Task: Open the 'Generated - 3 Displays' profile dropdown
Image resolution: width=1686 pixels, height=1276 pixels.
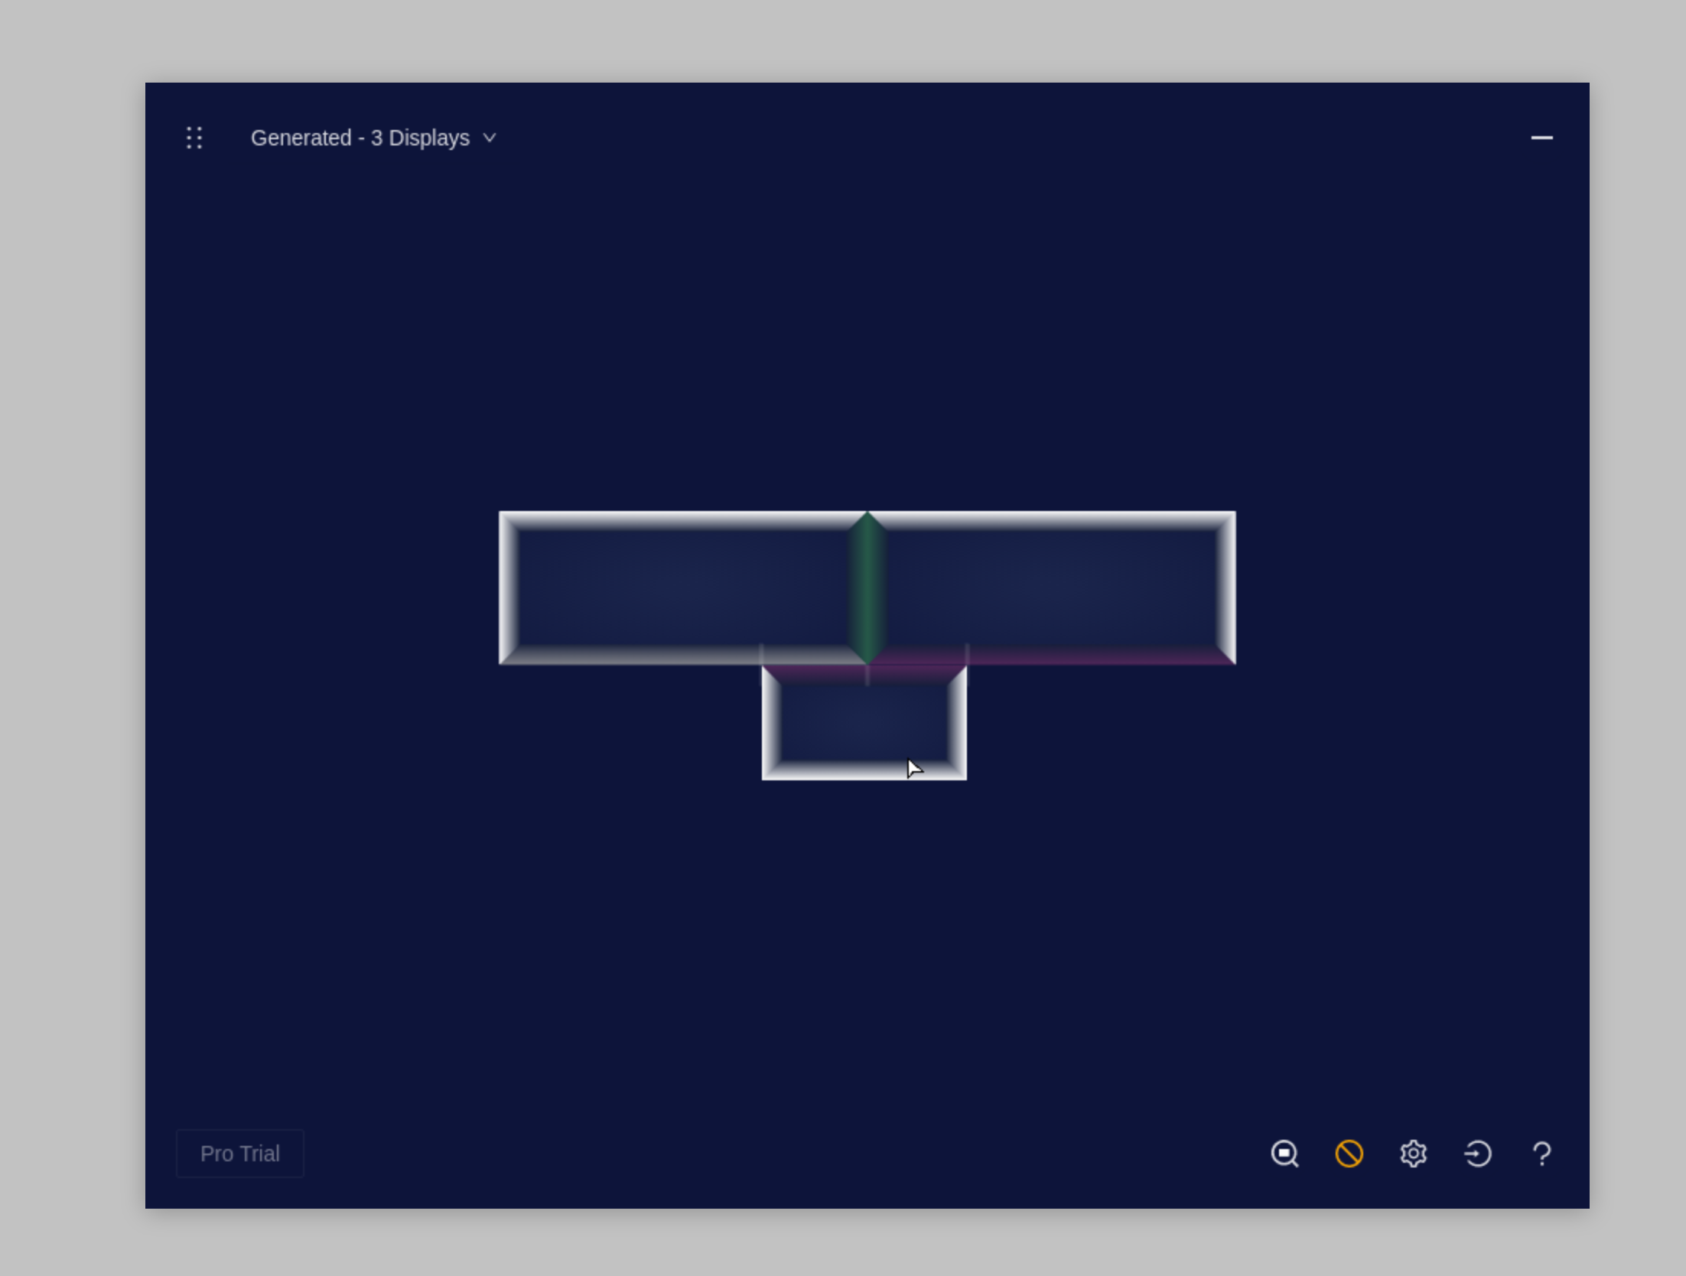Action: [360, 138]
